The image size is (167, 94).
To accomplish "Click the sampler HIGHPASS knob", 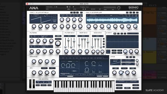I will click(88, 26).
